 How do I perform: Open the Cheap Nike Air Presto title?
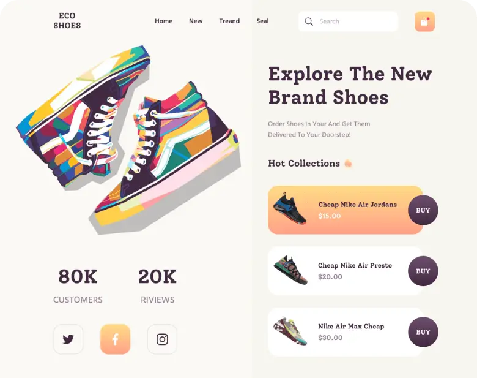(355, 265)
